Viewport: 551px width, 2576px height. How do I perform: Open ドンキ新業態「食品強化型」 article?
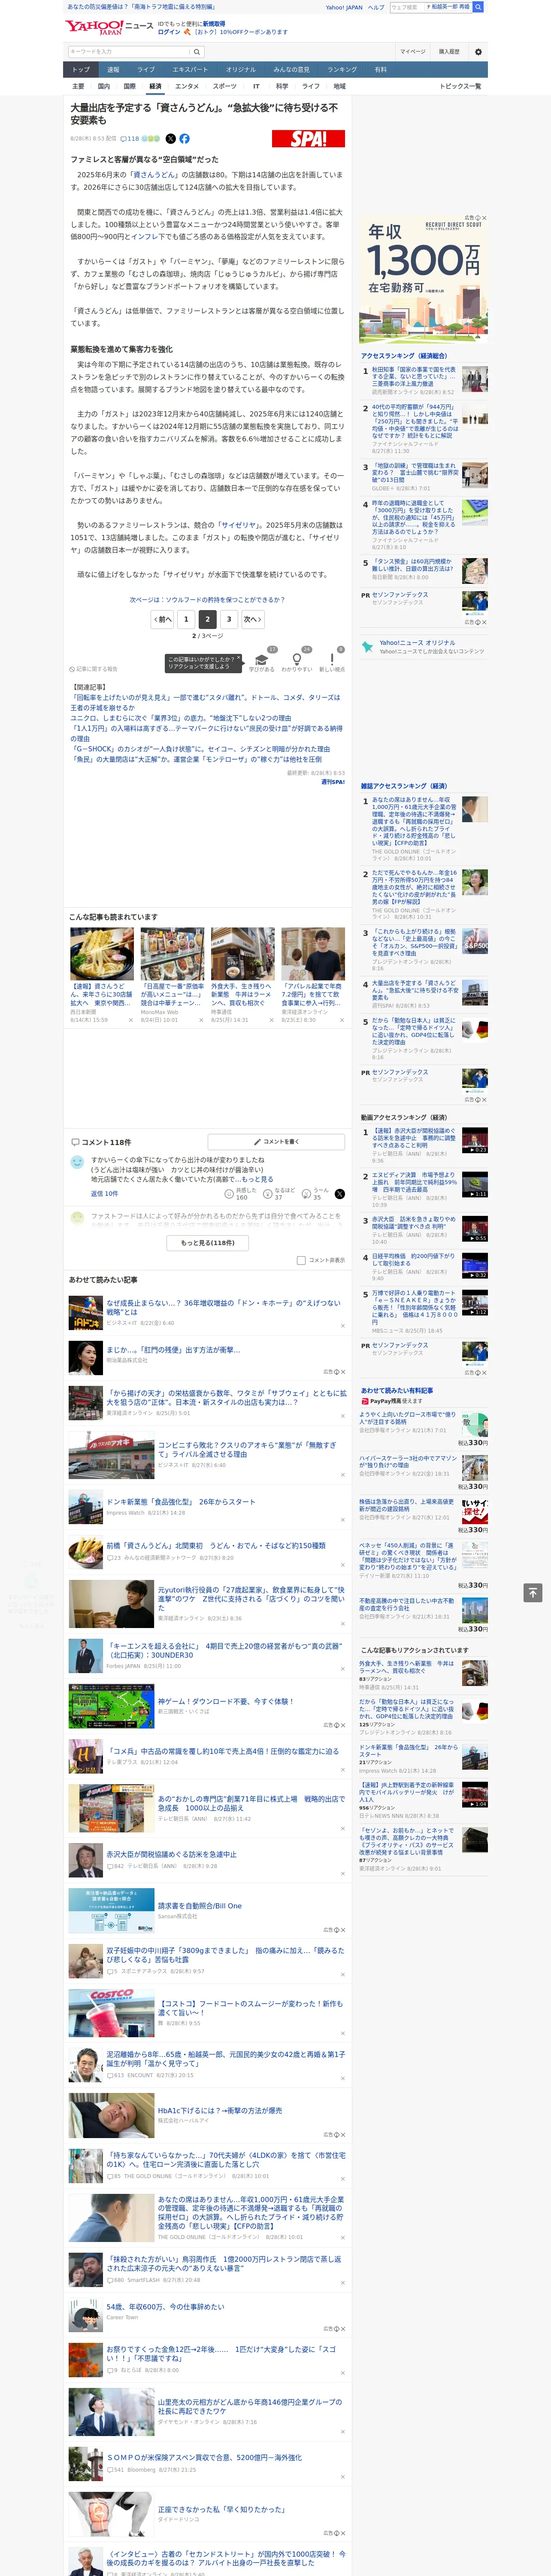[x=181, y=1501]
